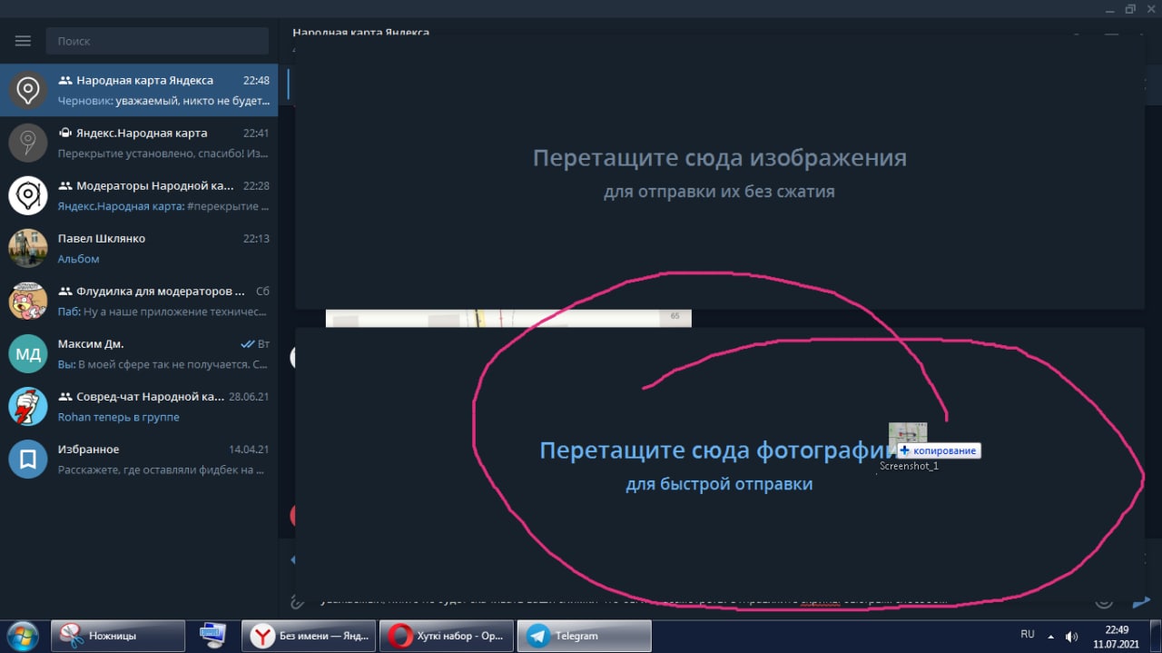
Task: Select the Совред-чат rocket avatar
Action: [28, 406]
